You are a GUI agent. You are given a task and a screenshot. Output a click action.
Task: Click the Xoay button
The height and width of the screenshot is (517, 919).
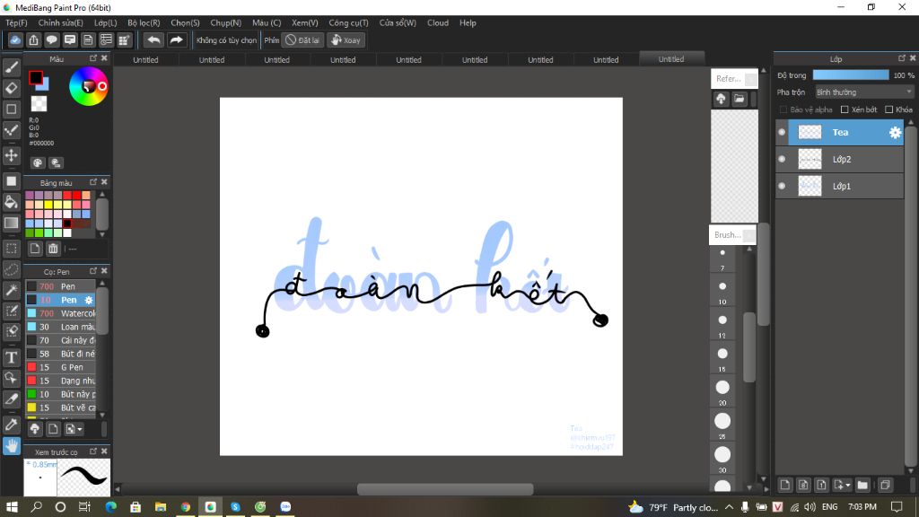346,39
